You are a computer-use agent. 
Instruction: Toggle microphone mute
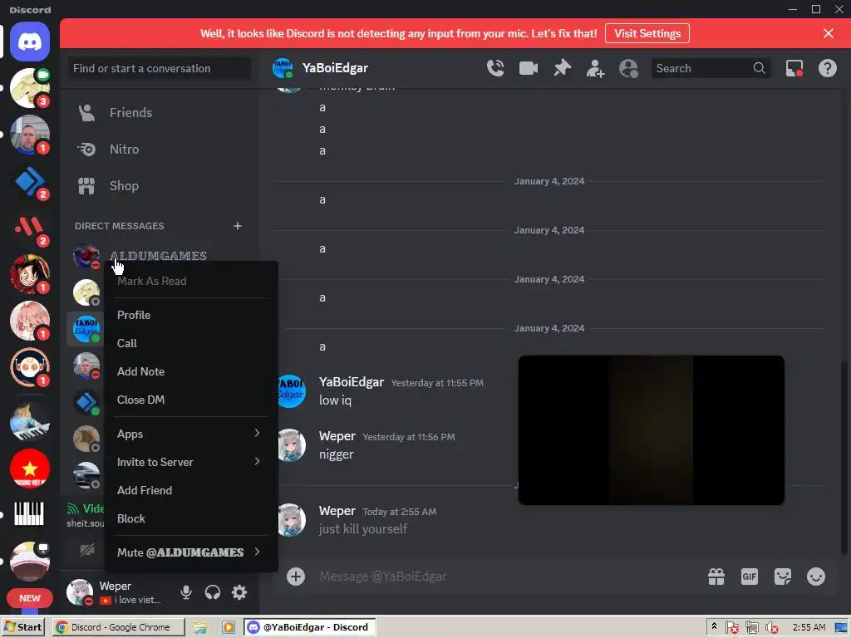(x=186, y=591)
